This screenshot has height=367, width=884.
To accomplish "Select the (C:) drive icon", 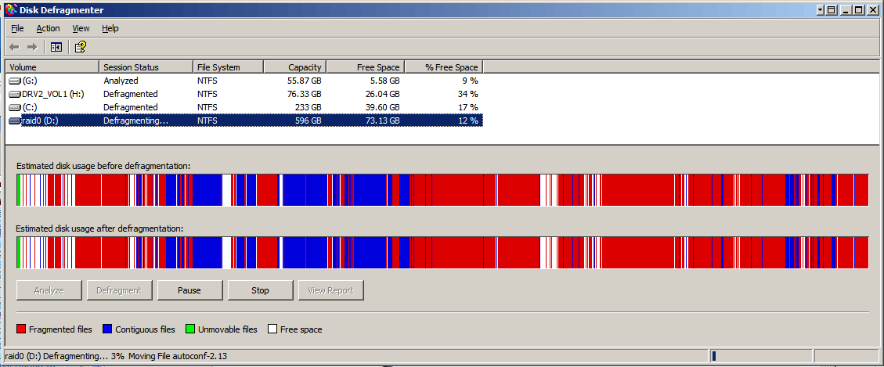I will click(x=15, y=107).
